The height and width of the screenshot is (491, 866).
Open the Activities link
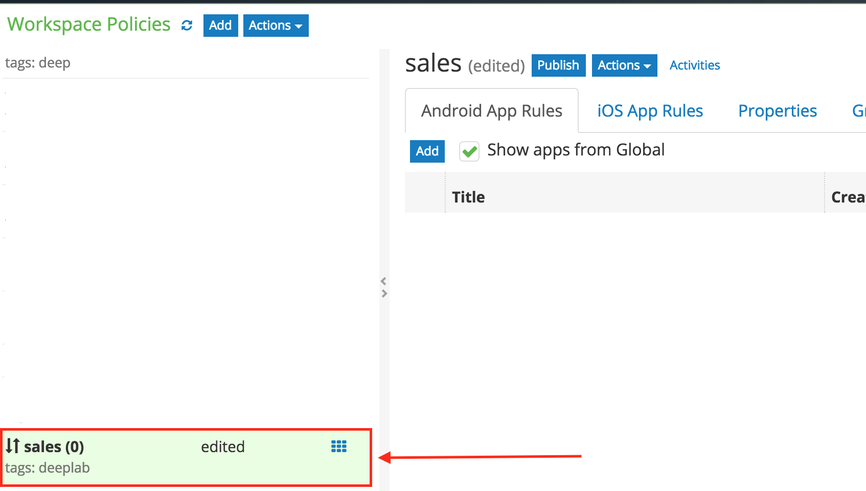[694, 65]
